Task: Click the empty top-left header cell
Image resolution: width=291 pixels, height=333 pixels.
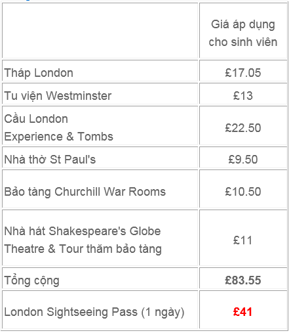Action: click(x=100, y=31)
